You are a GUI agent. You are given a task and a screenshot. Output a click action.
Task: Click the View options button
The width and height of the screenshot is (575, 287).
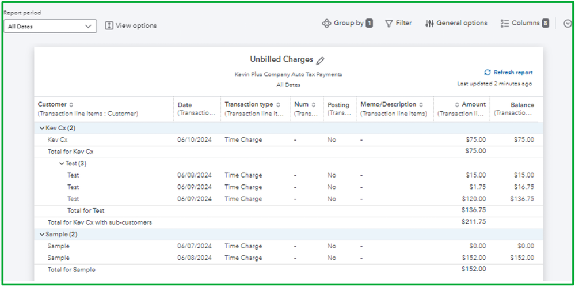131,26
